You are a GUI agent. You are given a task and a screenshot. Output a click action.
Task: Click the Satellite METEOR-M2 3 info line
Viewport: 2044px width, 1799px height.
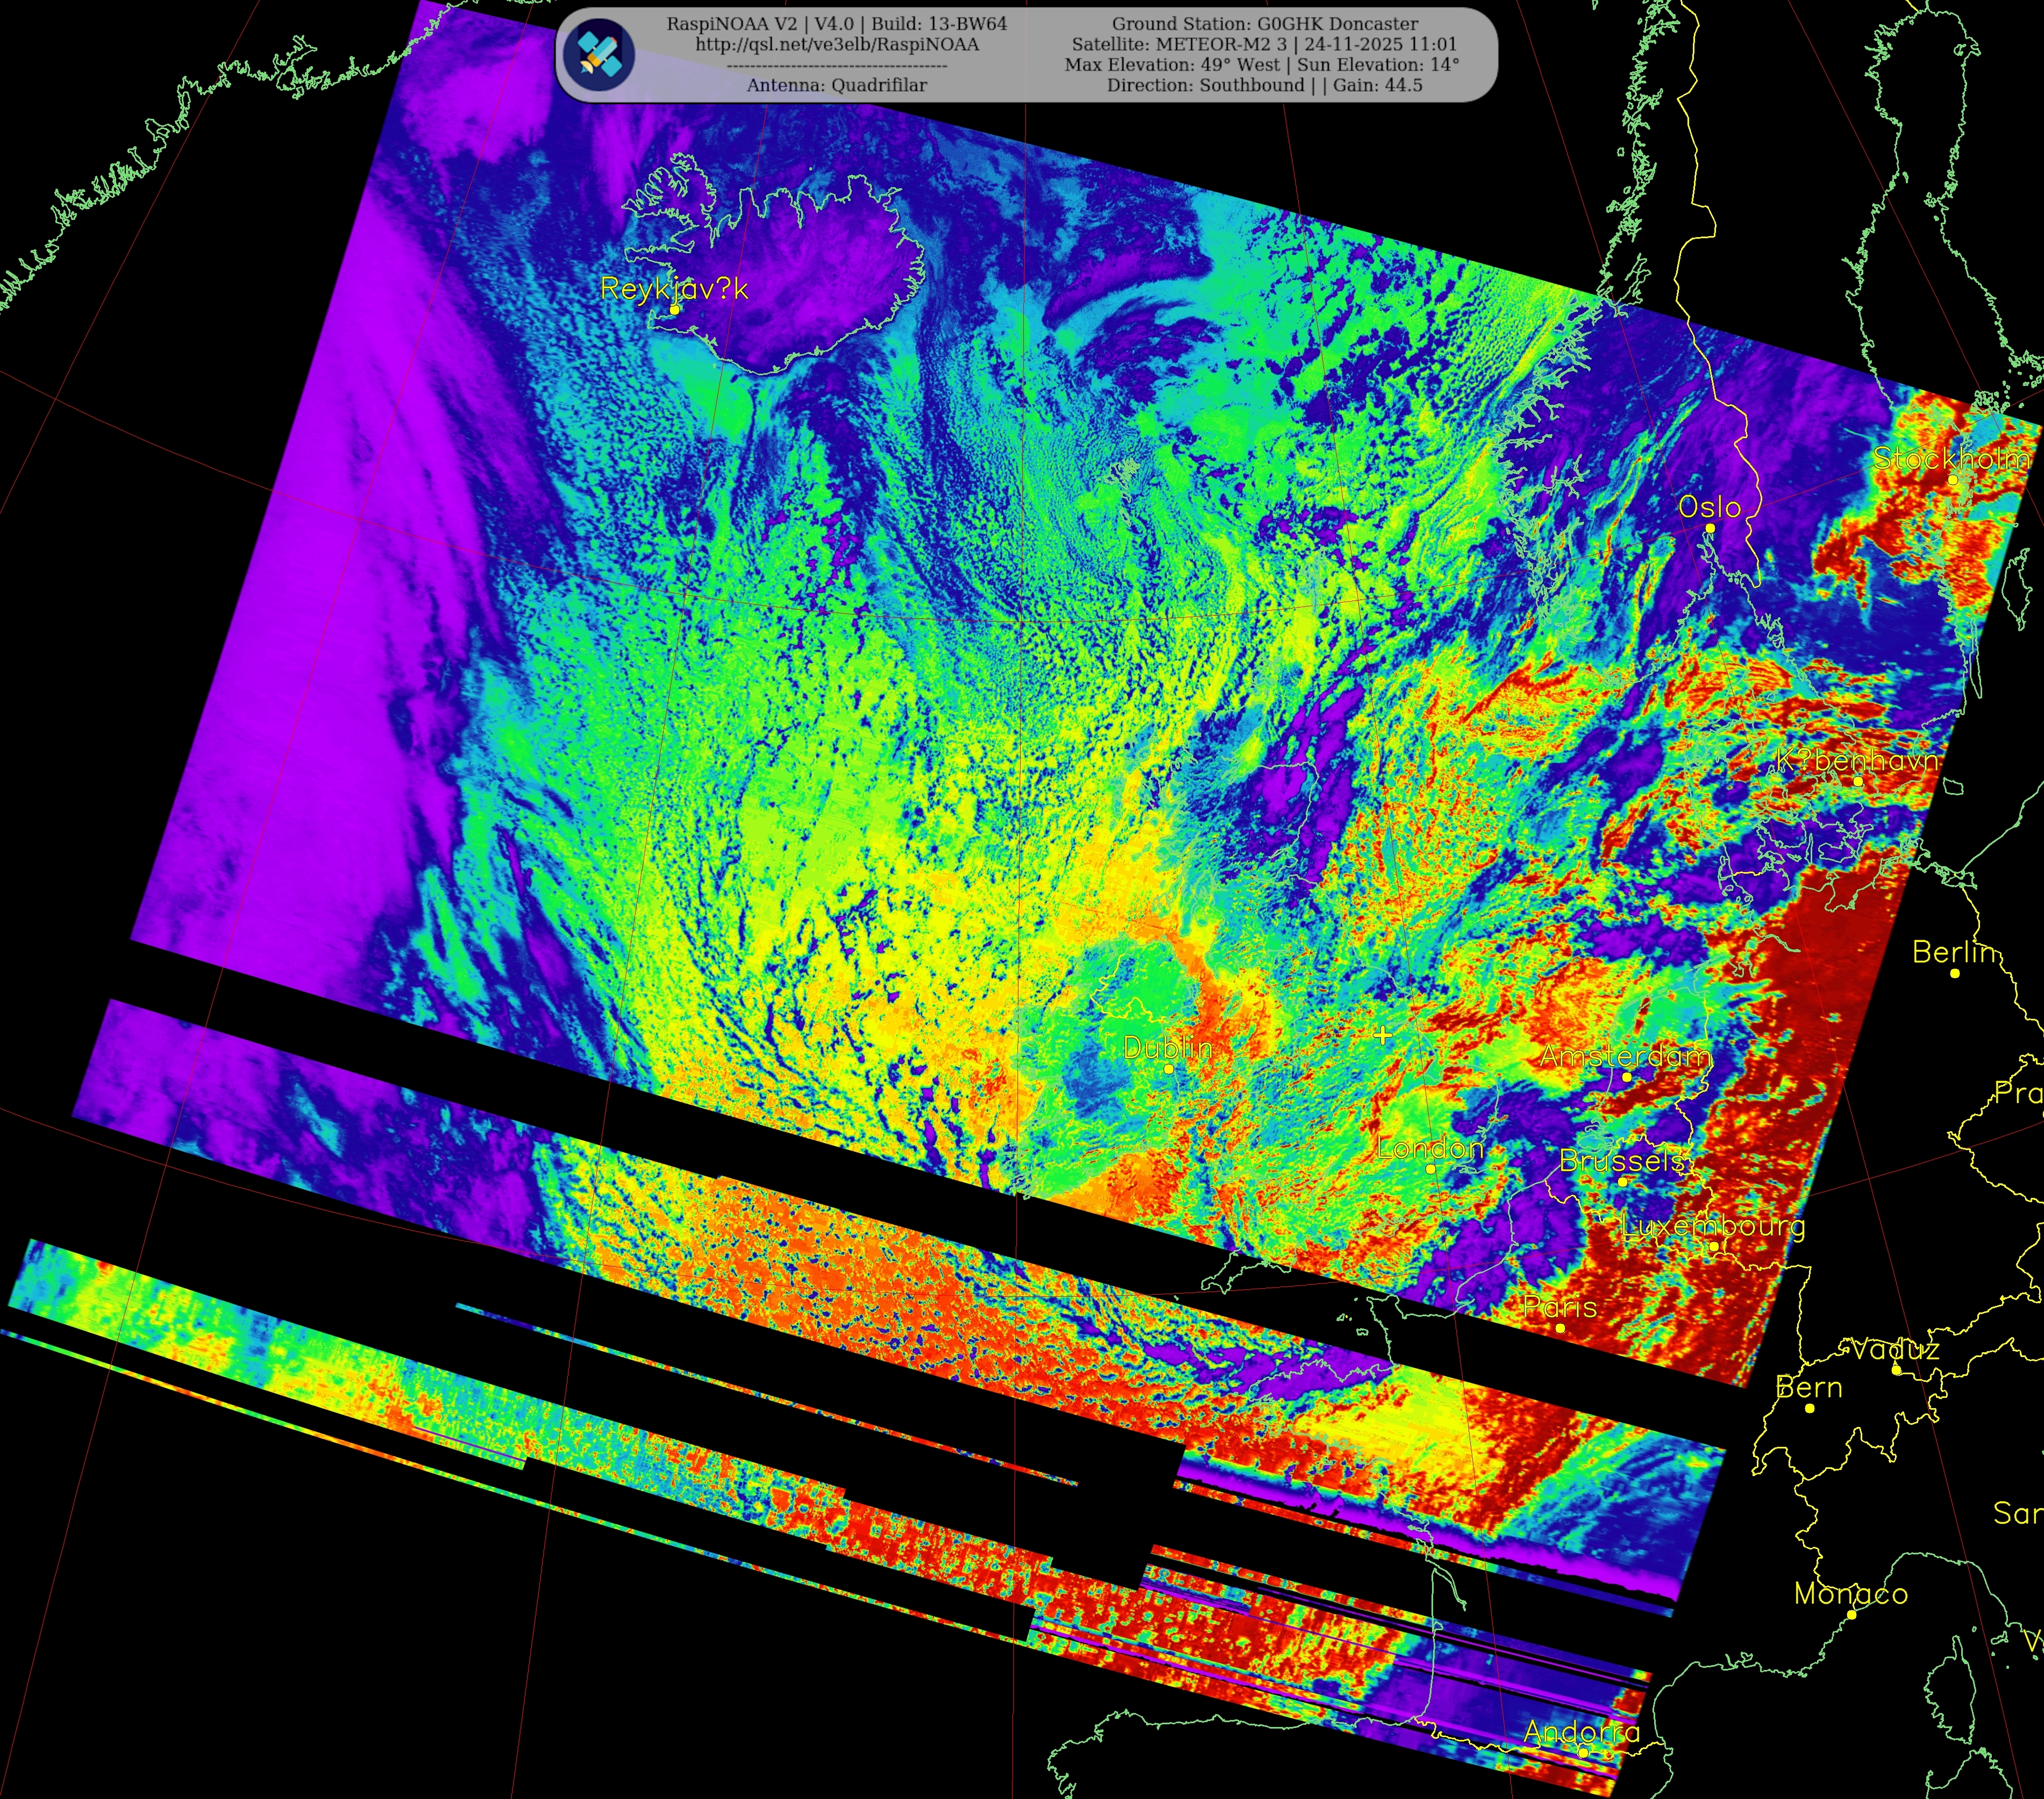coord(1264,44)
